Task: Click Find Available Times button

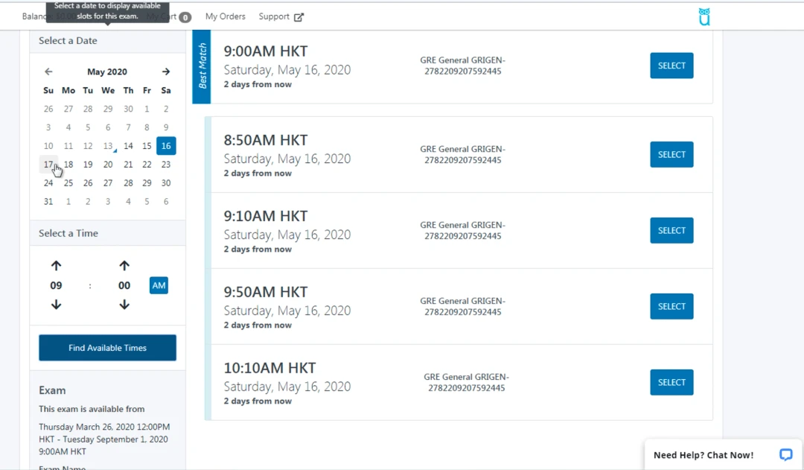Action: point(108,348)
